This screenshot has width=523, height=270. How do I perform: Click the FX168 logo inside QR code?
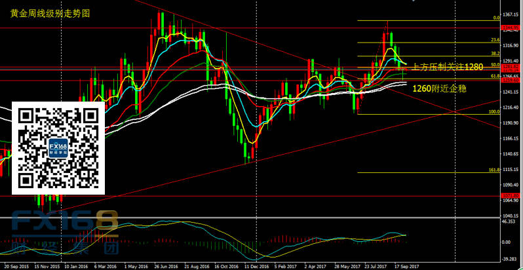(58, 148)
